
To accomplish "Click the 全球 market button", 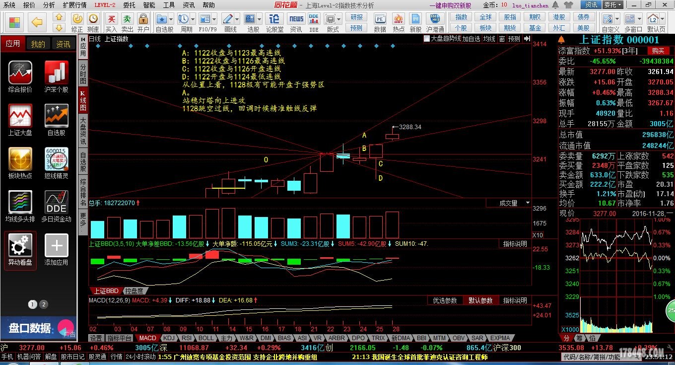I will pos(486,17).
